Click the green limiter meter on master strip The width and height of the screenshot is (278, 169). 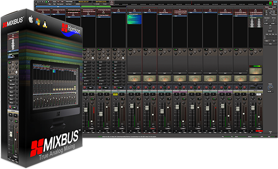(x=255, y=66)
